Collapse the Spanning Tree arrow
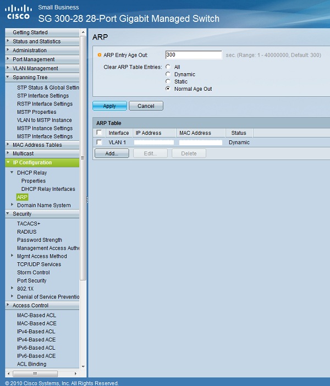 8,77
